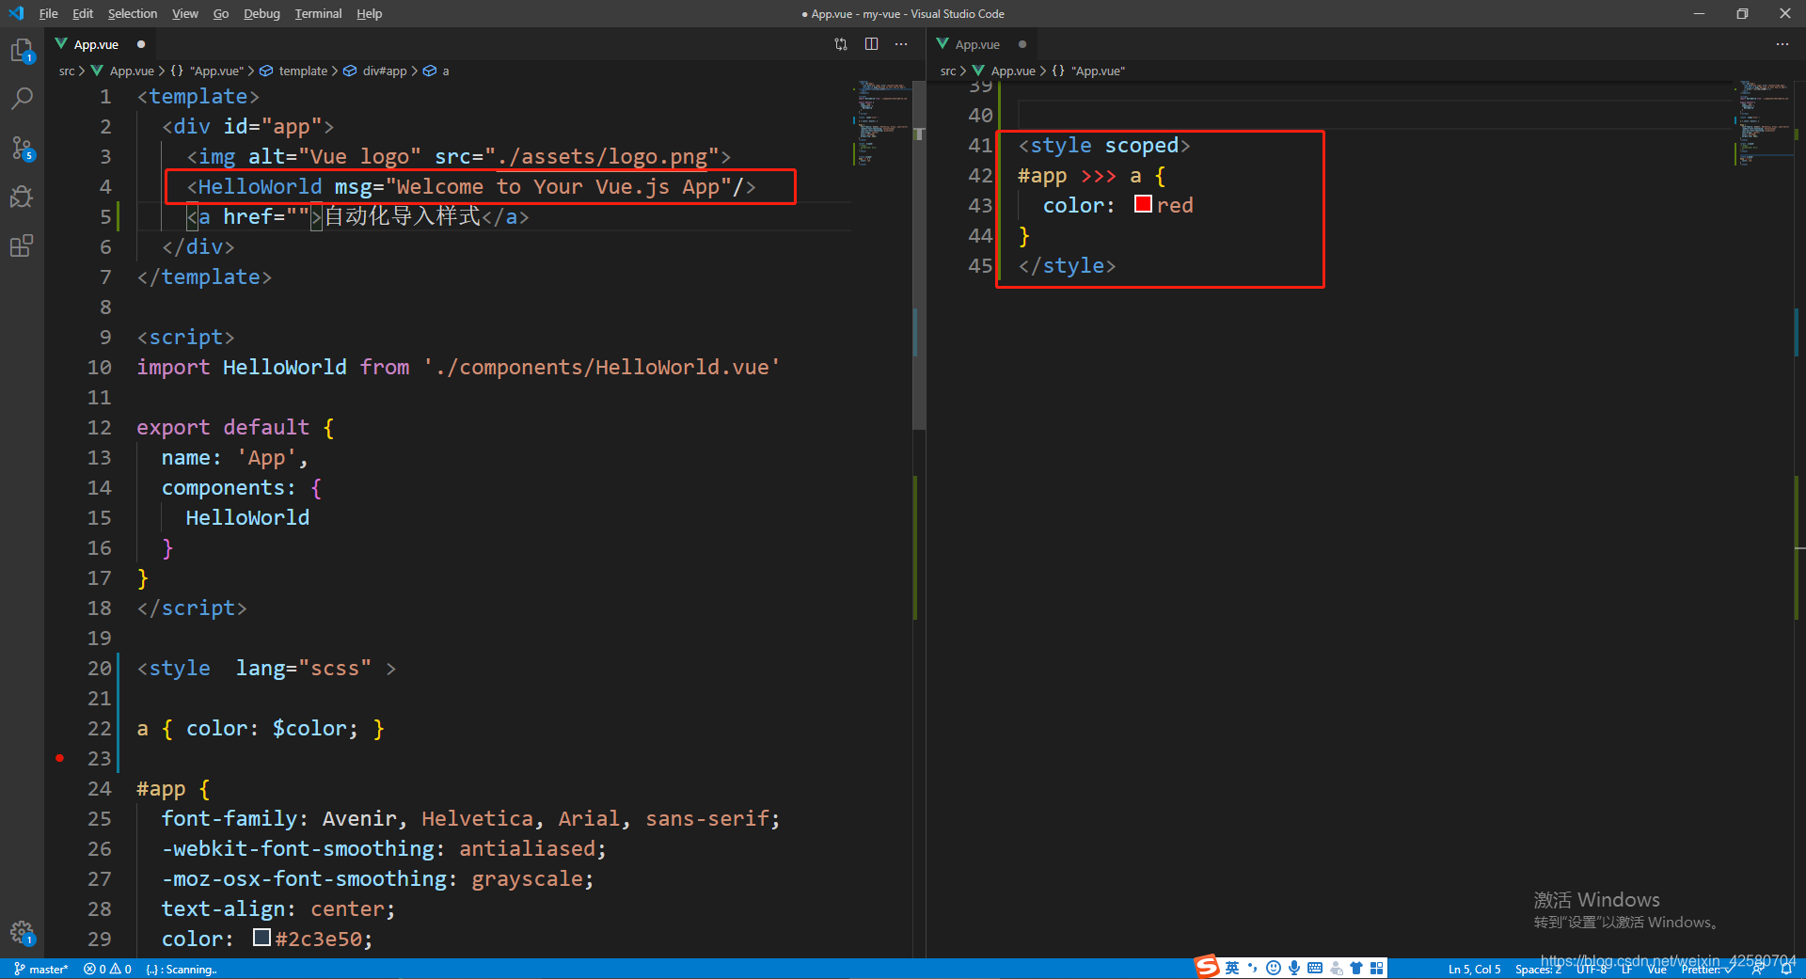Click UTF-8 encoding selector
The image size is (1806, 979).
coord(1592,970)
